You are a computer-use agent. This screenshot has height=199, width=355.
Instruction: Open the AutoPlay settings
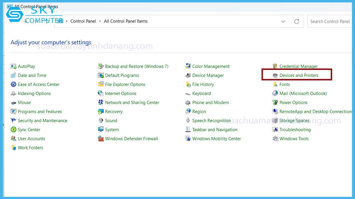26,66
